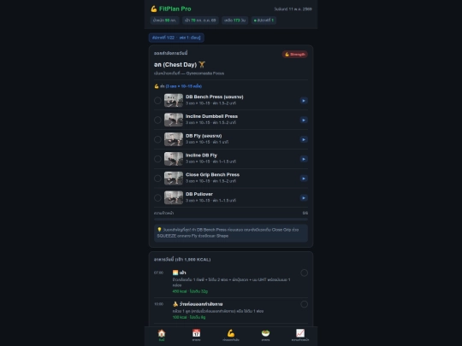Image resolution: width=462 pixels, height=346 pixels.
Task: Play video for Close Grip Bench Press
Action: [304, 179]
